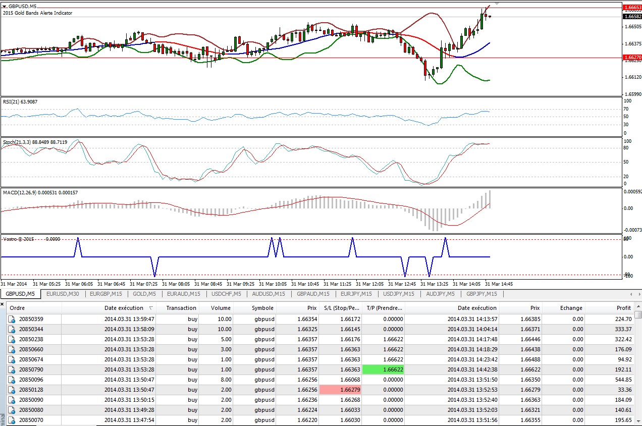The width and height of the screenshot is (642, 426).
Task: Select the pink highlighted S/L cell 1.66279
Action: click(341, 390)
